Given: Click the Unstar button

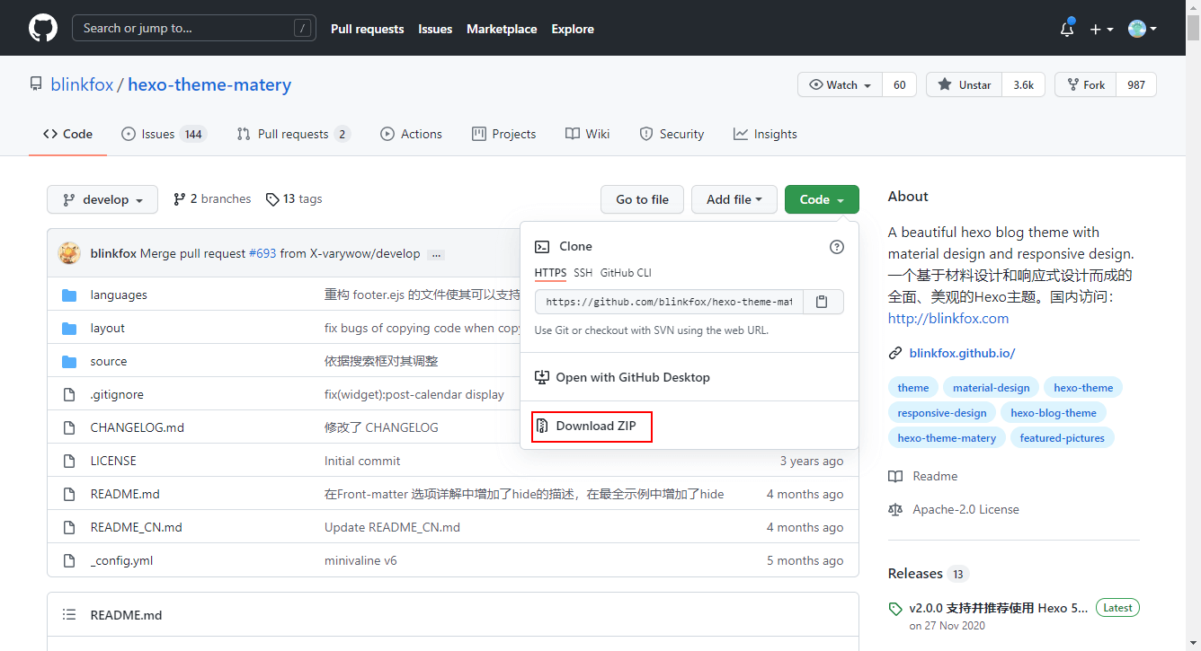Looking at the screenshot, I should click(965, 84).
